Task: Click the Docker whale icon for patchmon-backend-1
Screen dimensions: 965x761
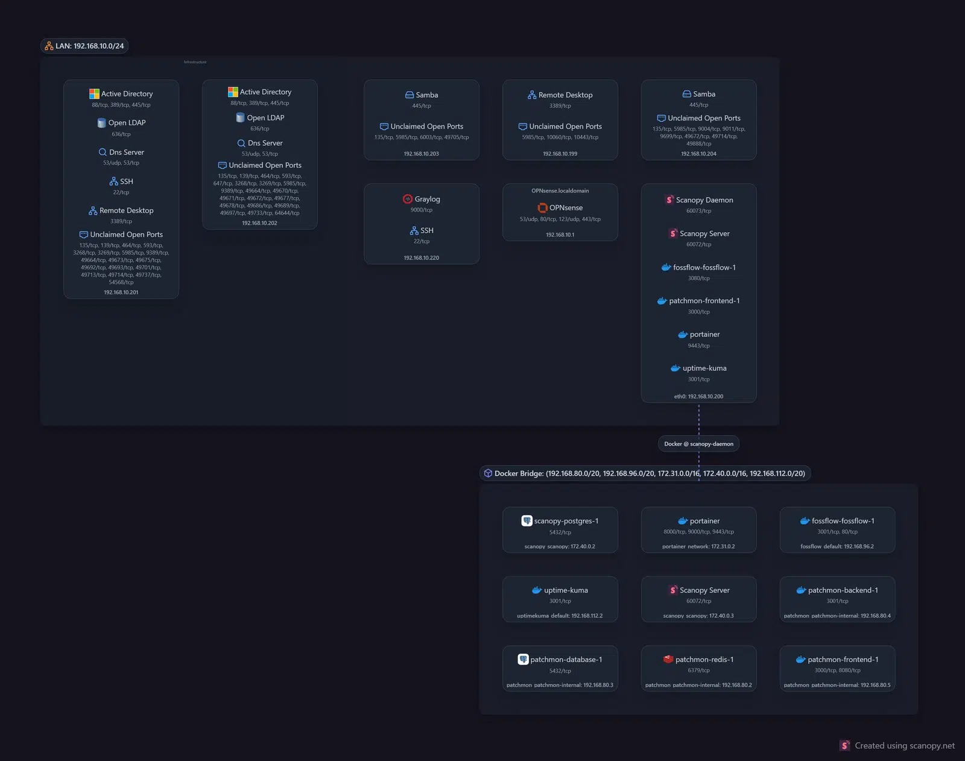Action: coord(801,590)
